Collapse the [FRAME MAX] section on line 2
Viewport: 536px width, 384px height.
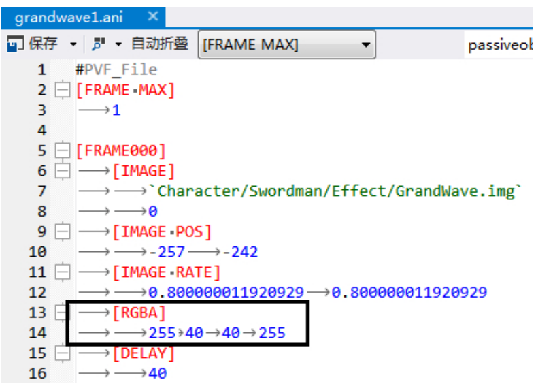[63, 90]
